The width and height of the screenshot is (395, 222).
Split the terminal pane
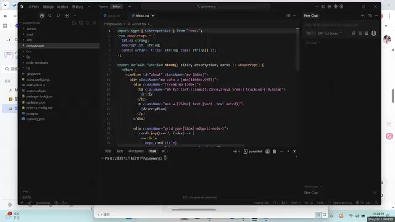tap(267, 151)
